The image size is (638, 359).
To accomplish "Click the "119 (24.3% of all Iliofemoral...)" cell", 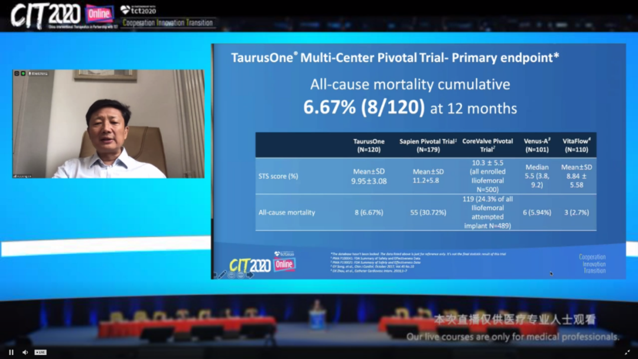I will click(487, 212).
